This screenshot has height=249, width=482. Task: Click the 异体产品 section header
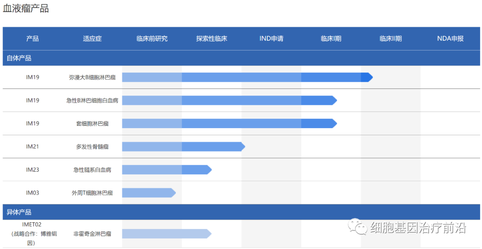(x=241, y=212)
